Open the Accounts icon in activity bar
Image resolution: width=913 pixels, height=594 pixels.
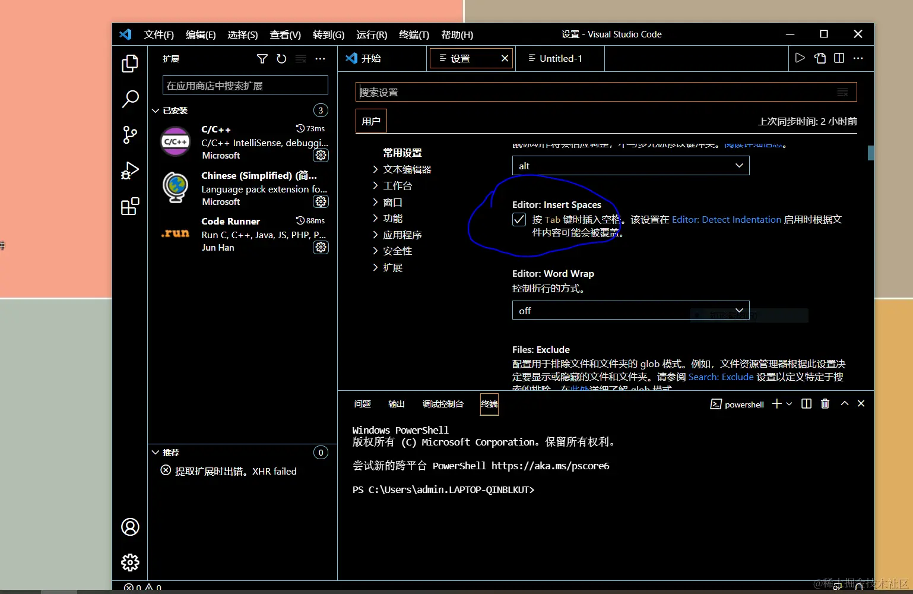(x=130, y=527)
